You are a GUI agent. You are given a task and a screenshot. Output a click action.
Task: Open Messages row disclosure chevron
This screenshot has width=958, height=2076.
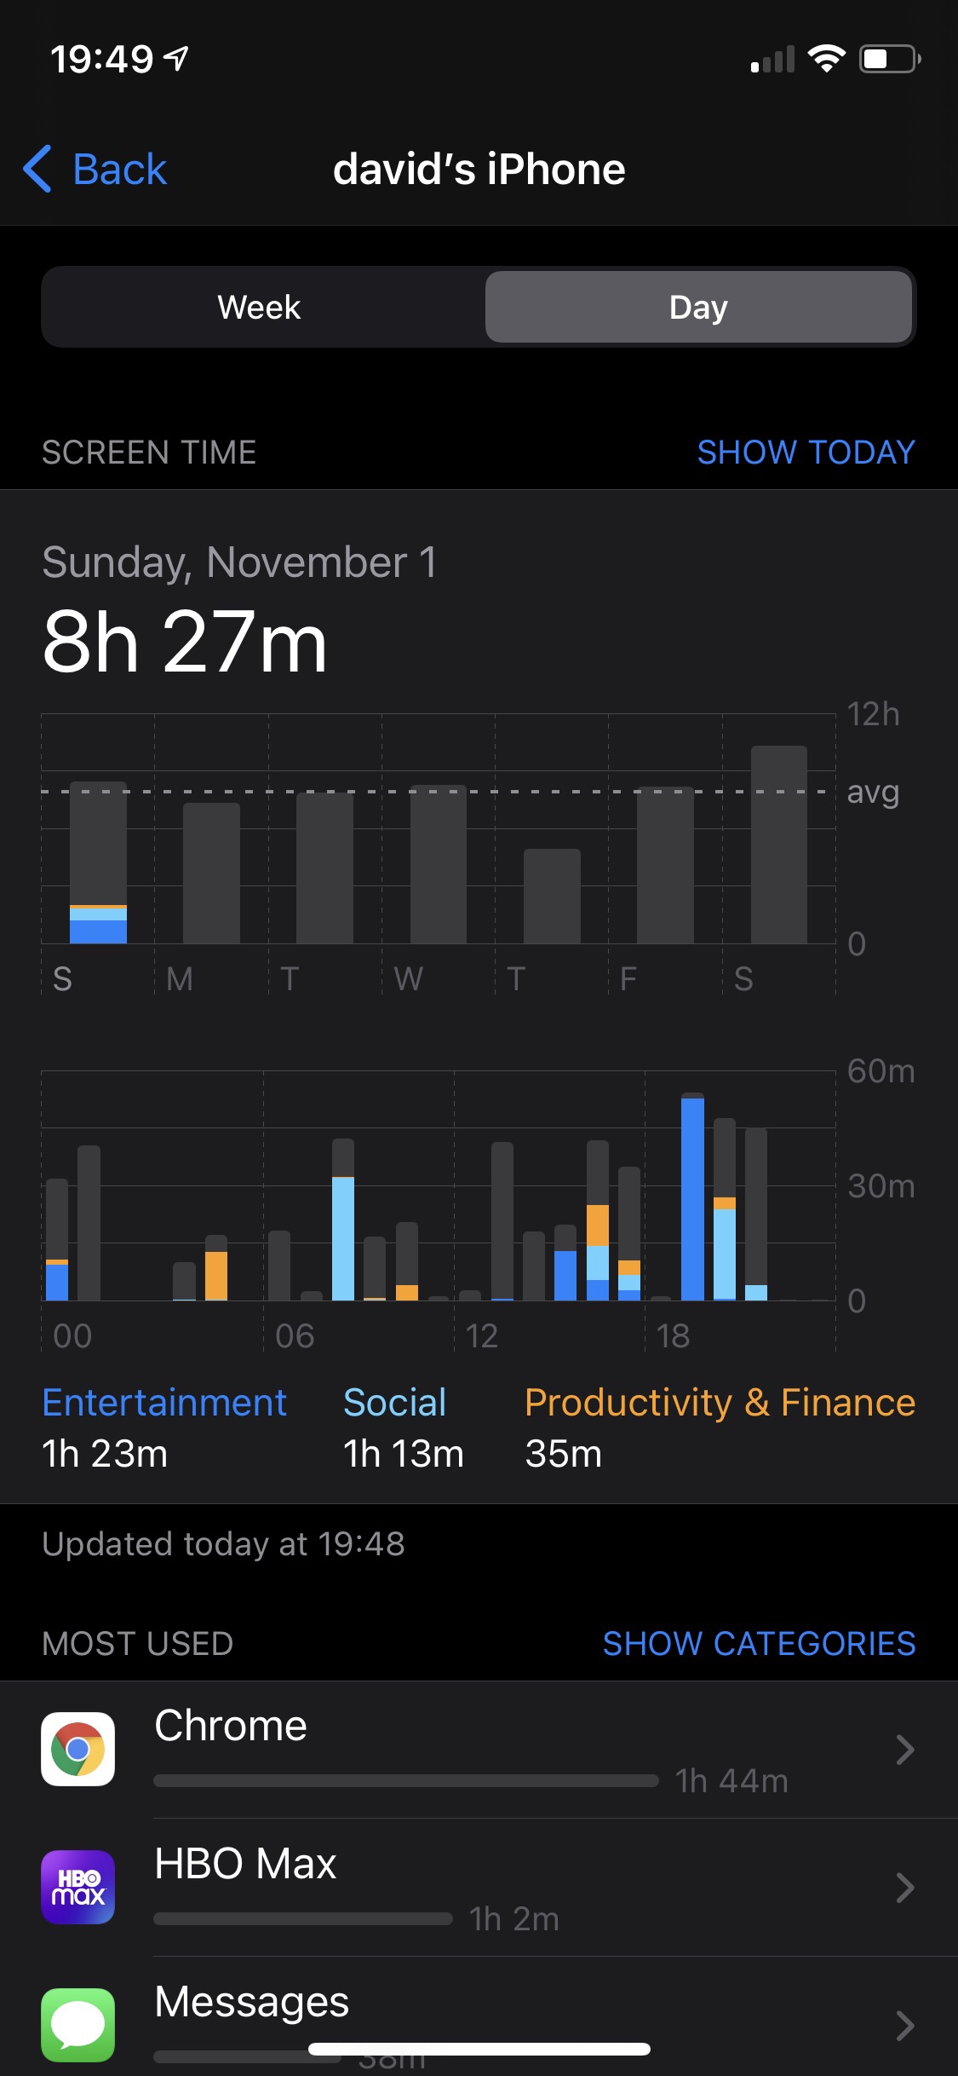pyautogui.click(x=904, y=2025)
